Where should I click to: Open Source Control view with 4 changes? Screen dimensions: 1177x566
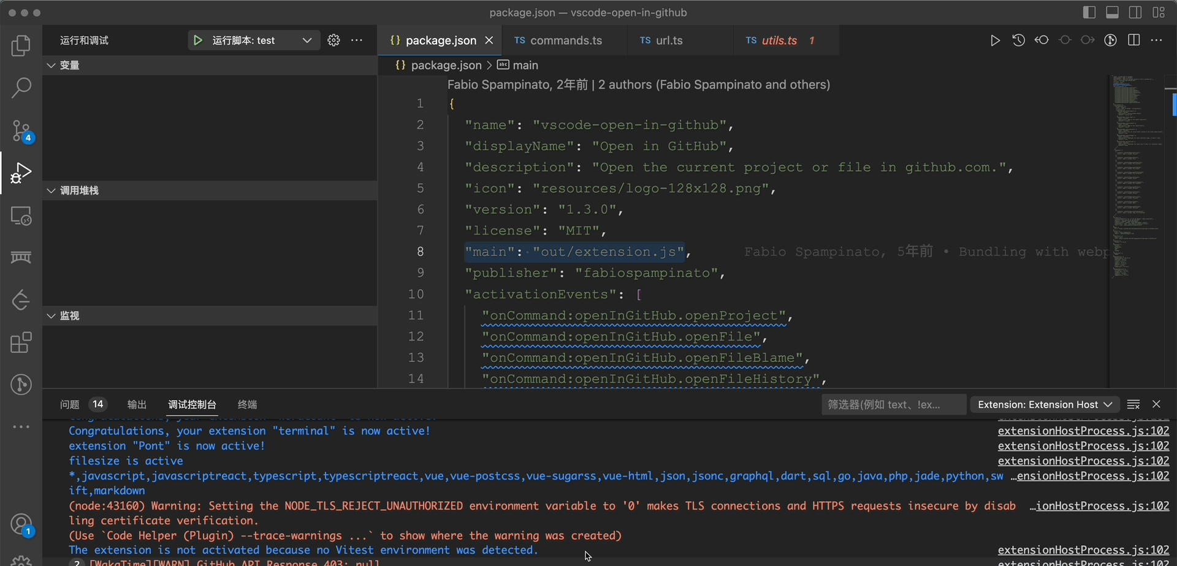(21, 130)
